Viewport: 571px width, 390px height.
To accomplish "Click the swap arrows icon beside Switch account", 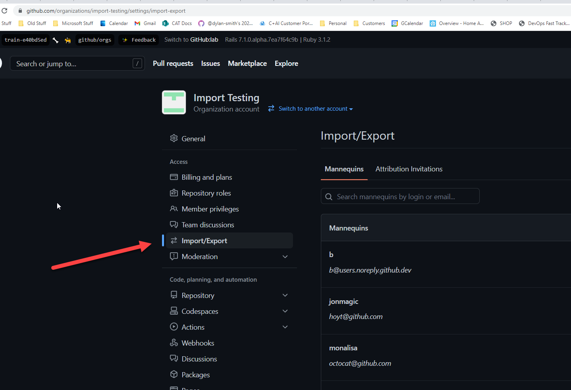I will click(271, 108).
